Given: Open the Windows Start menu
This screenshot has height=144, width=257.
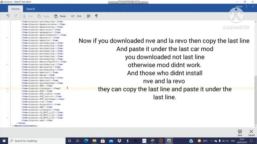Looking at the screenshot, I should [4, 141].
